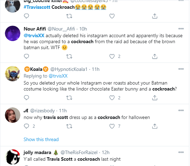The image size is (190, 166).
Task: Reply to @rizesbody's halloween tweet
Action: [26, 126]
